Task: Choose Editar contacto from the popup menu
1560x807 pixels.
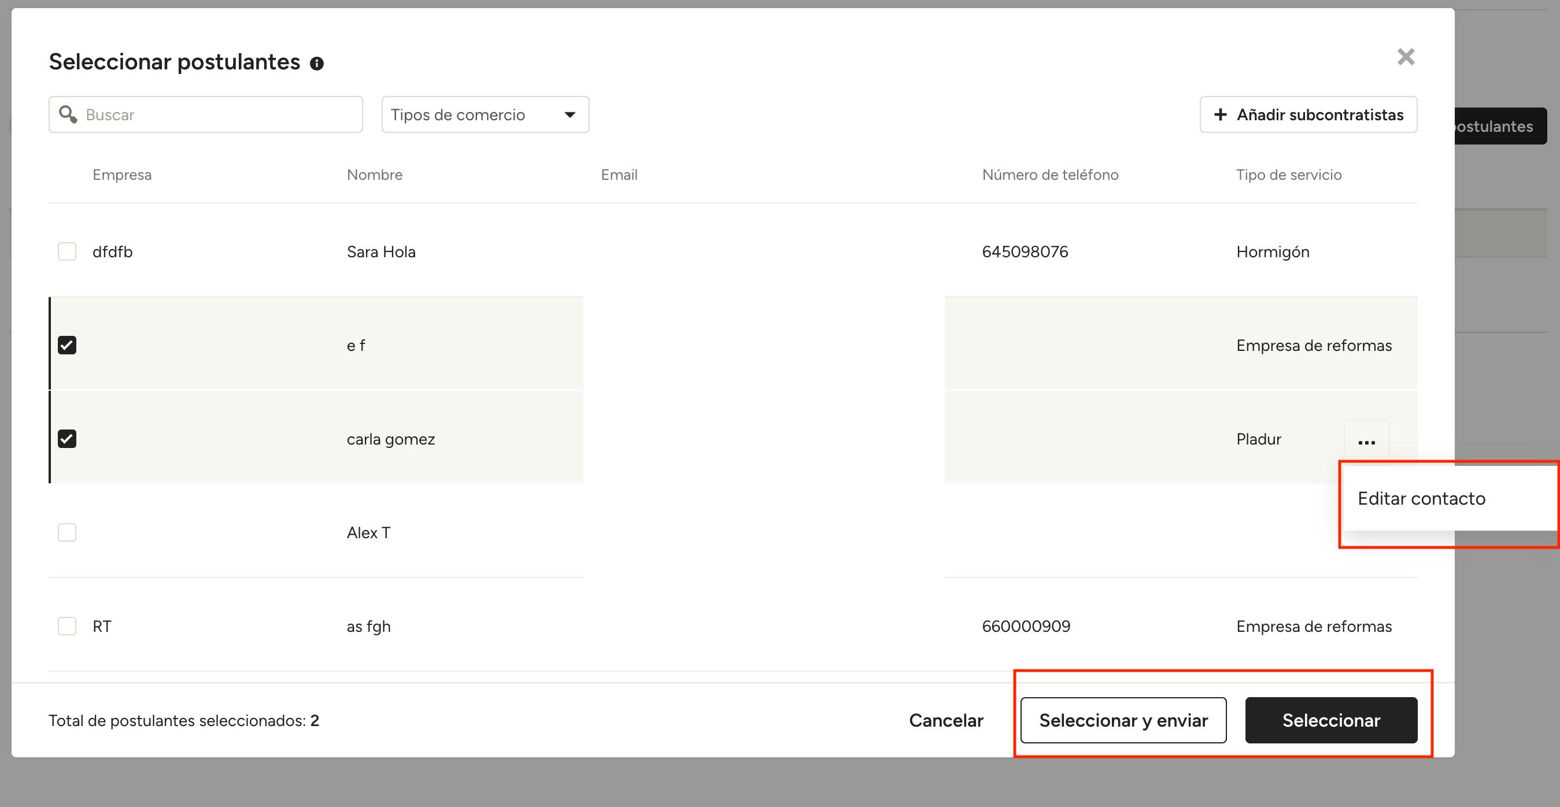Action: (x=1421, y=498)
